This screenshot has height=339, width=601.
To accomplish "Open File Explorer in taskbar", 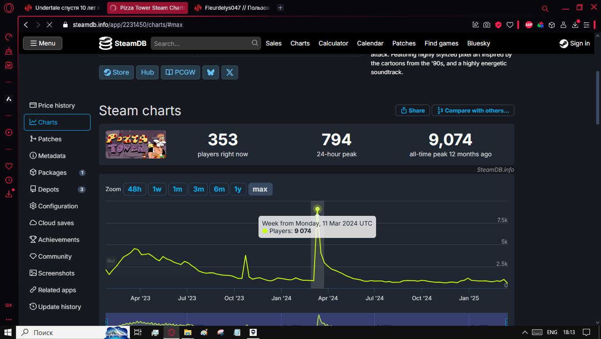I will [187, 332].
